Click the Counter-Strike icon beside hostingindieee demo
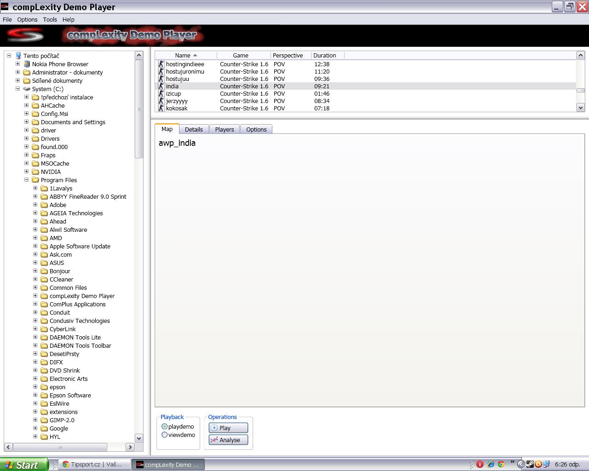The image size is (589, 471). tap(161, 64)
